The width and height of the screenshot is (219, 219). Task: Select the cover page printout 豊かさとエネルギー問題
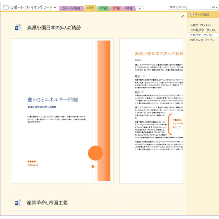(x=62, y=111)
